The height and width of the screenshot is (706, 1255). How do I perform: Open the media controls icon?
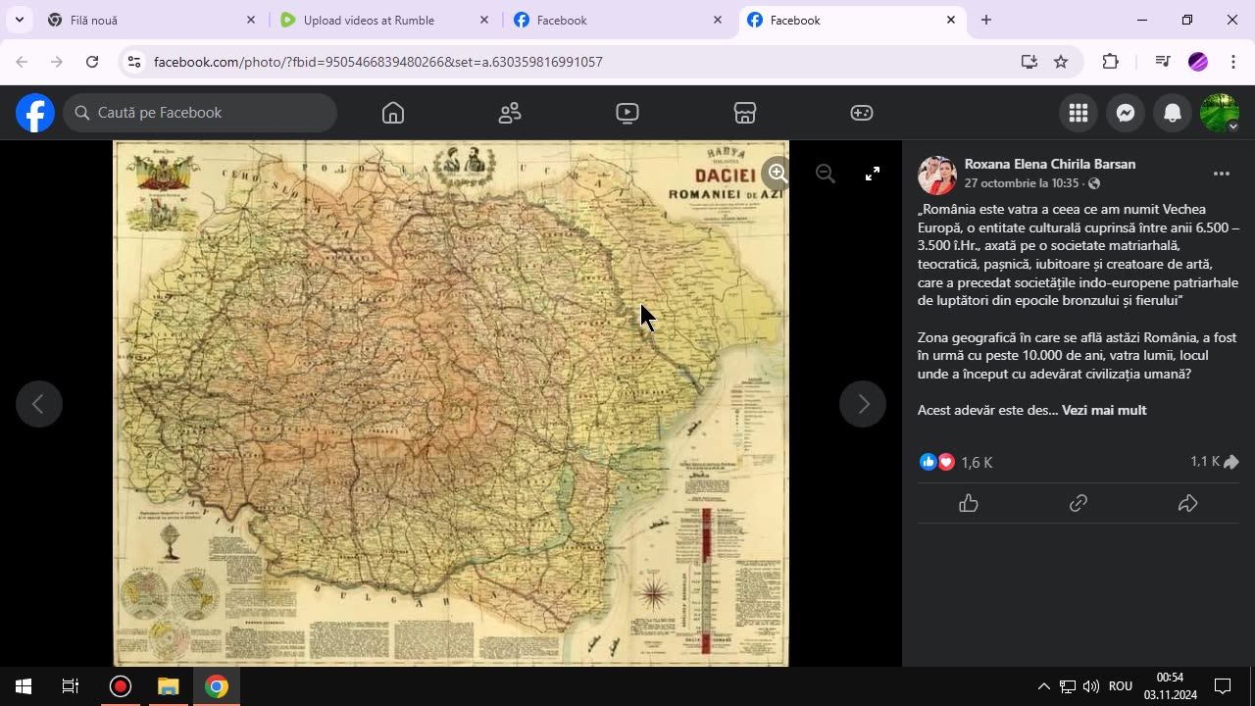(1163, 62)
